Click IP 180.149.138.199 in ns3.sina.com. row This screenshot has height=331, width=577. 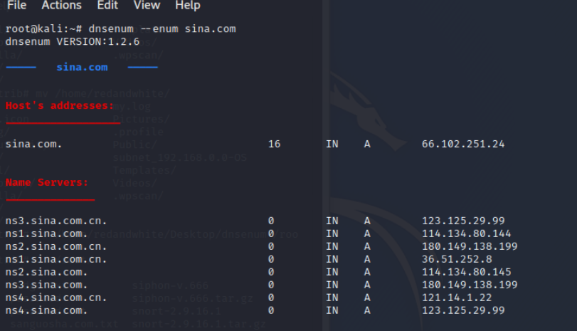point(470,285)
